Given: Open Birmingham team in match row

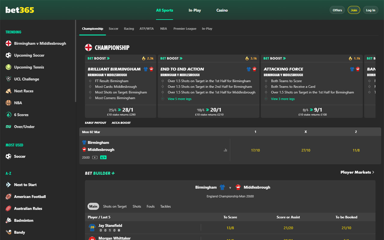Looking at the screenshot, I should tap(98, 142).
